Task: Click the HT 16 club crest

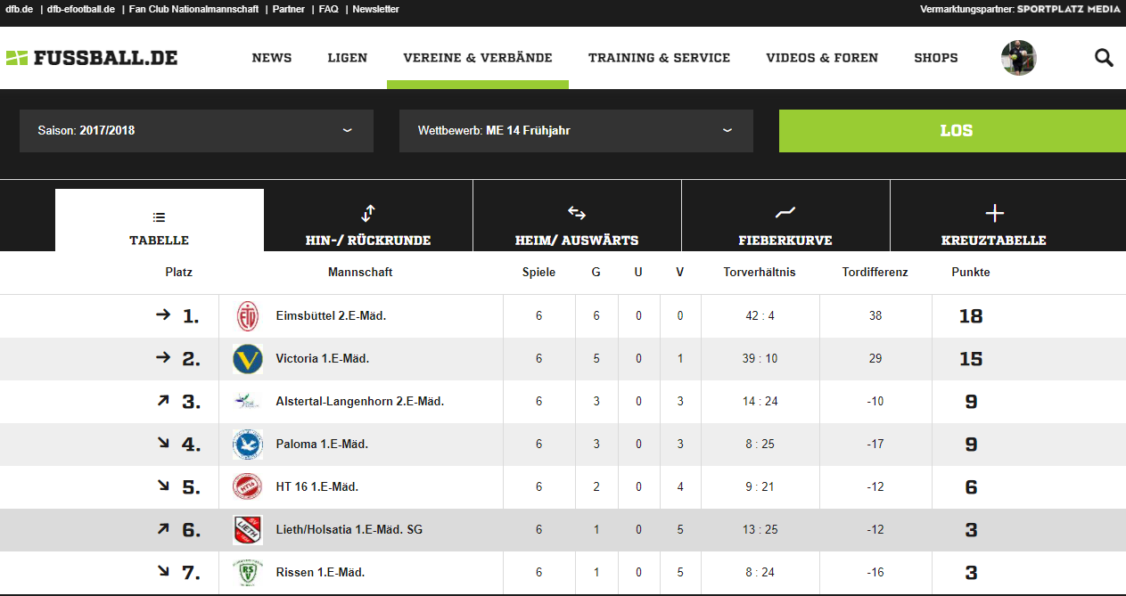Action: click(247, 487)
